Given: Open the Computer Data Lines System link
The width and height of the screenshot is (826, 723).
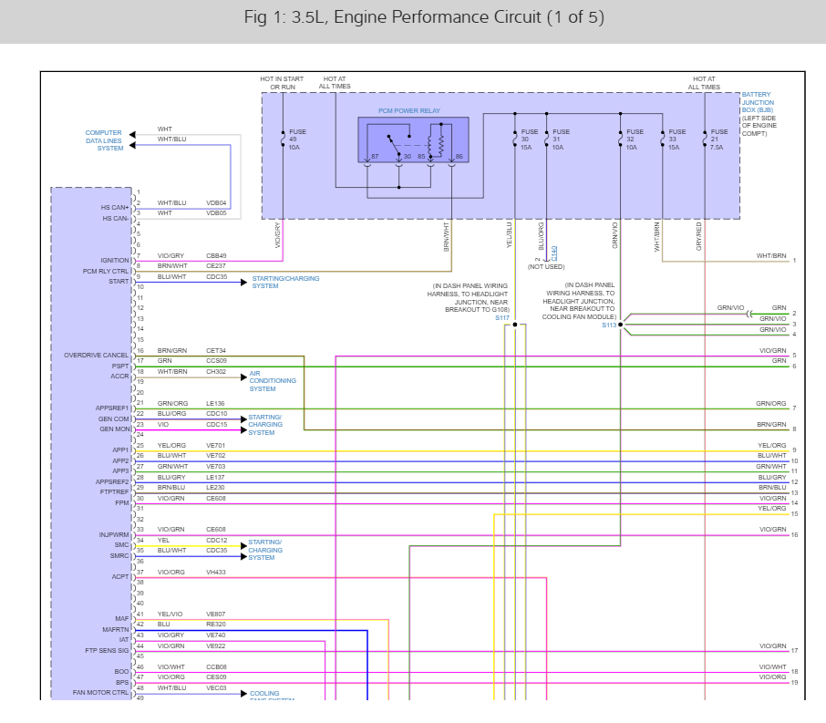Looking at the screenshot, I should point(104,140).
